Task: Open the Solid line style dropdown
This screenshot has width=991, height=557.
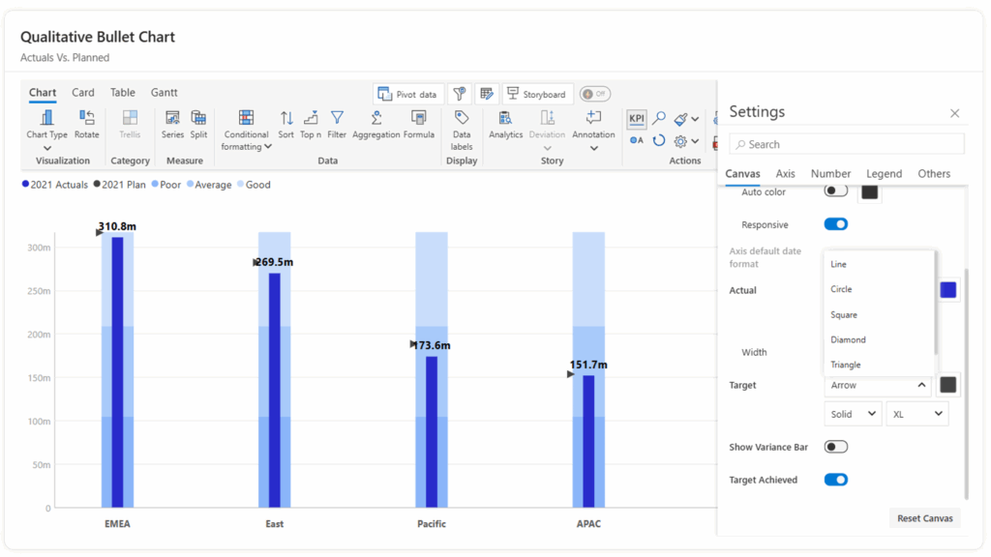Action: [853, 414]
